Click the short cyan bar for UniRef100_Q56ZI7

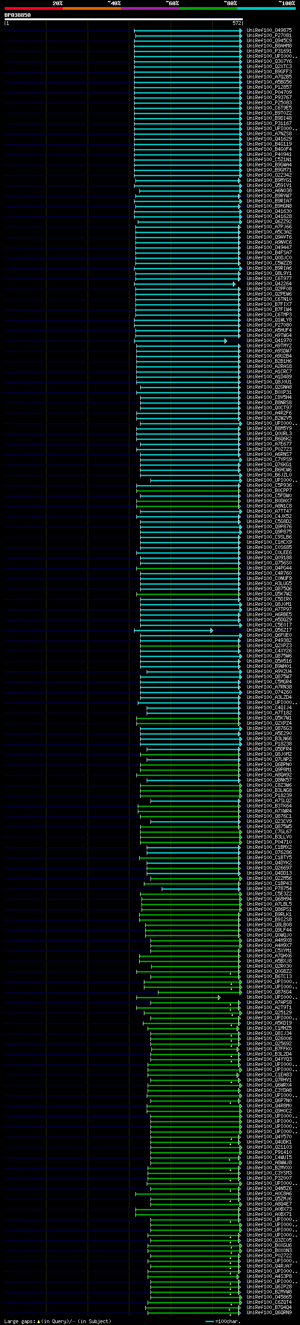173,631
